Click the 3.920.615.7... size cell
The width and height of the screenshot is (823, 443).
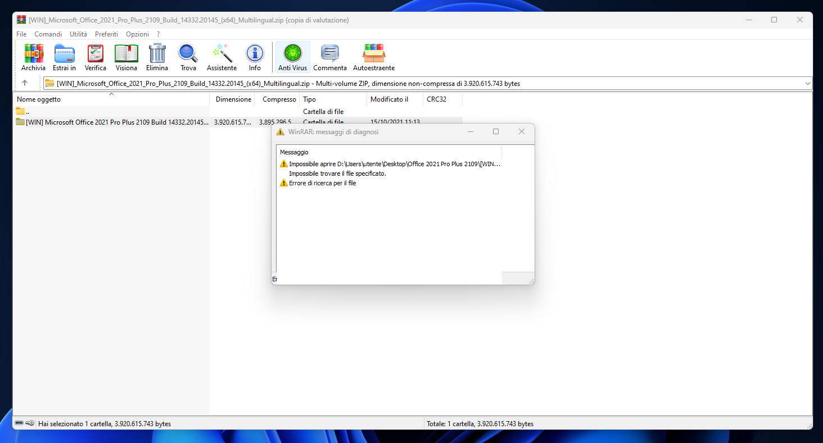[233, 122]
